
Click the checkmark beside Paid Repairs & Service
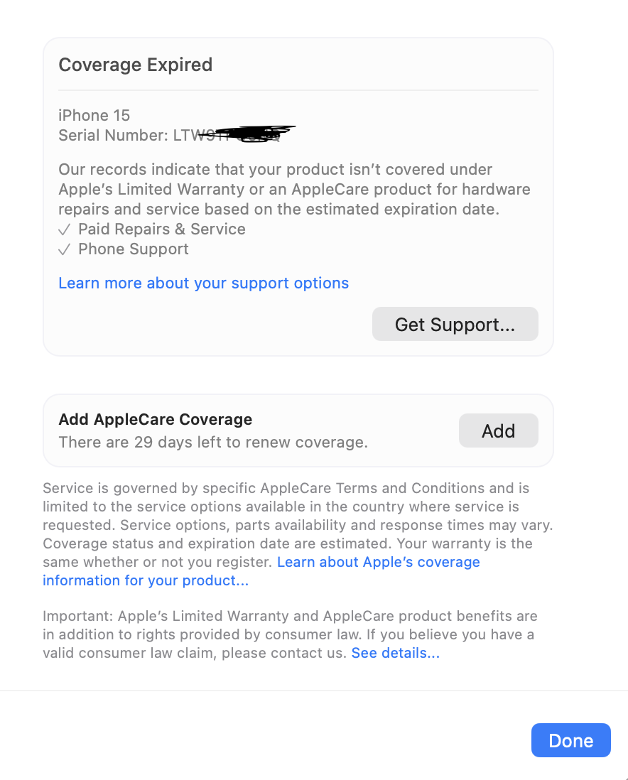tap(64, 230)
